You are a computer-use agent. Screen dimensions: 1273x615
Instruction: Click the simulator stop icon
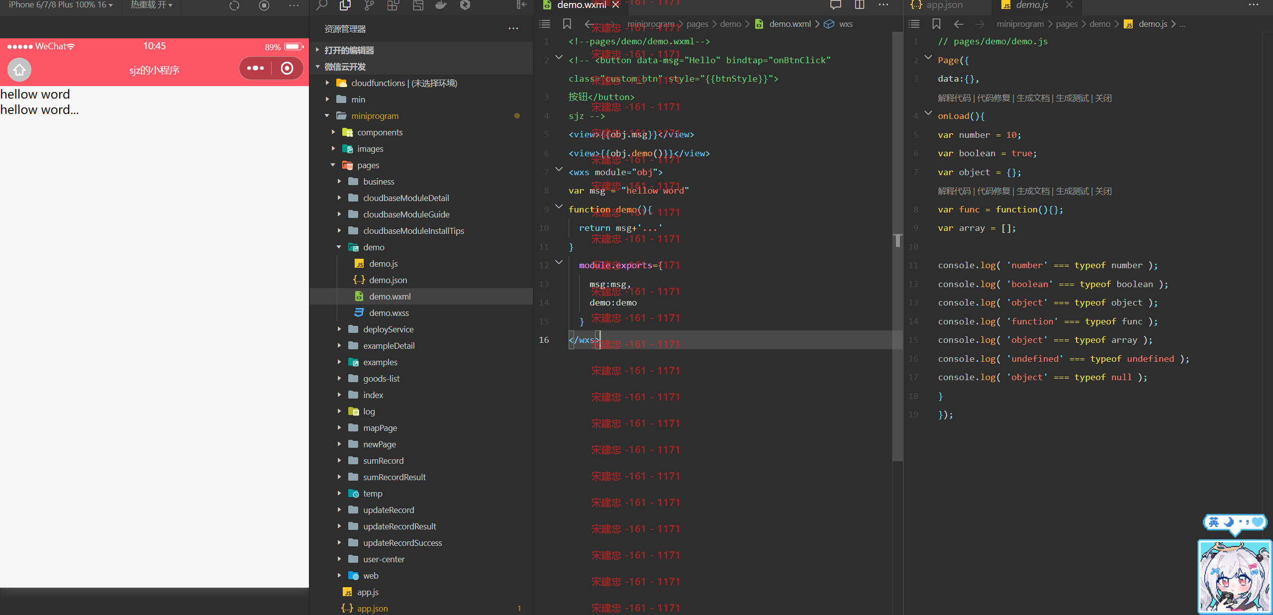pyautogui.click(x=264, y=5)
